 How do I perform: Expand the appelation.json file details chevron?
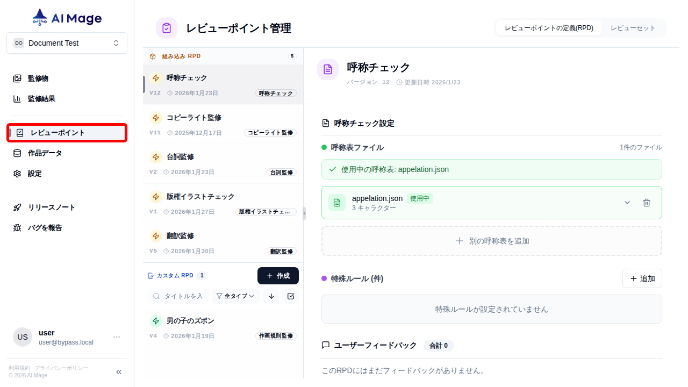pos(627,203)
